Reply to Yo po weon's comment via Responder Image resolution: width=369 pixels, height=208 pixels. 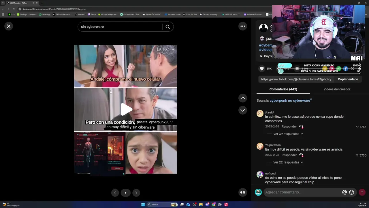click(x=289, y=155)
